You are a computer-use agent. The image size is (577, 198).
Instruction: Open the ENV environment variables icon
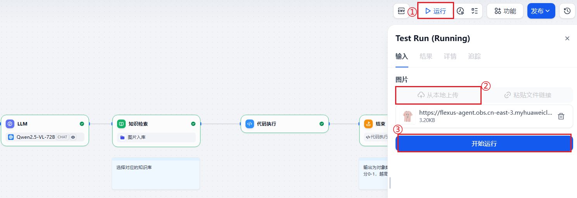tap(401, 11)
